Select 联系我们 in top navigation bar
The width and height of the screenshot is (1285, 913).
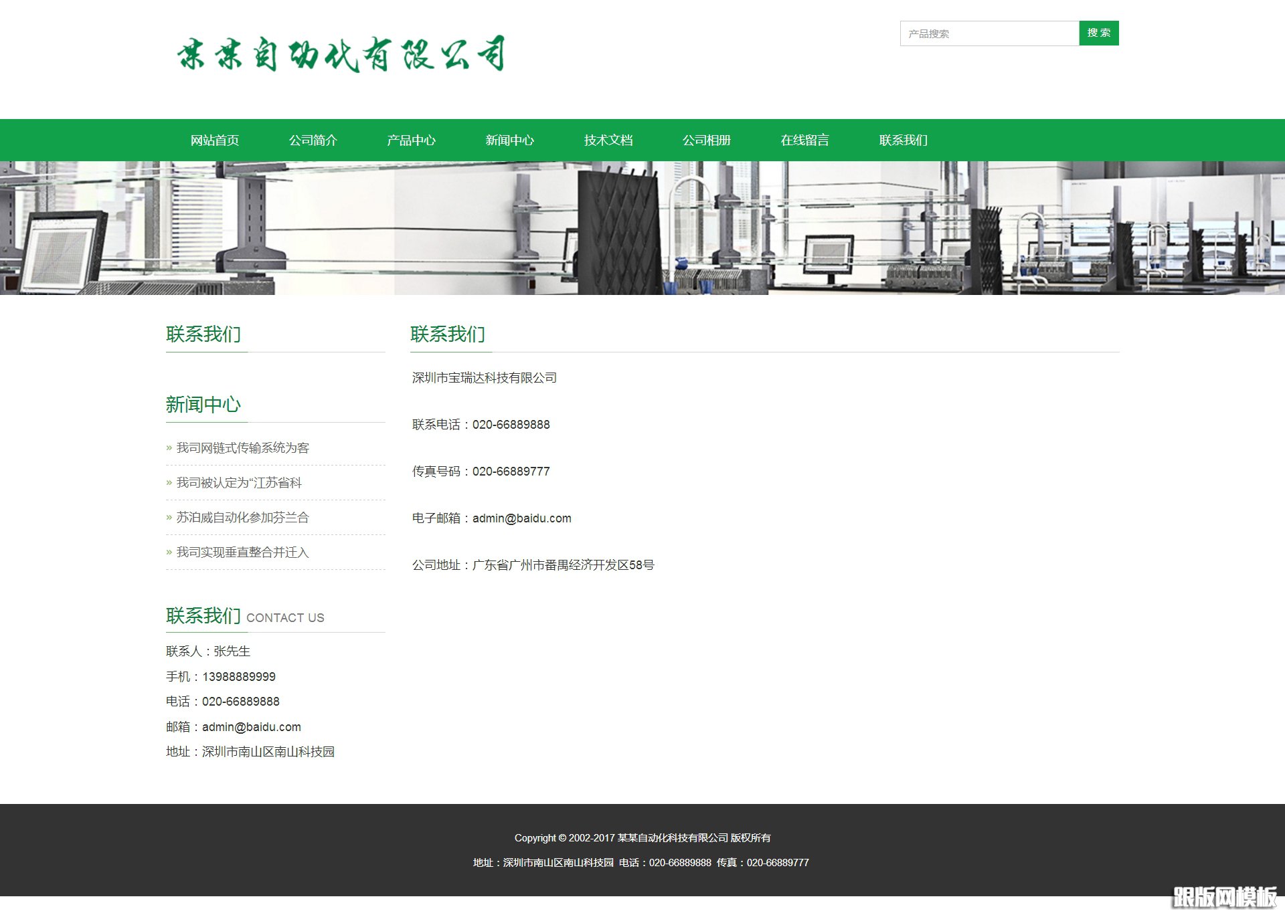[x=903, y=140]
